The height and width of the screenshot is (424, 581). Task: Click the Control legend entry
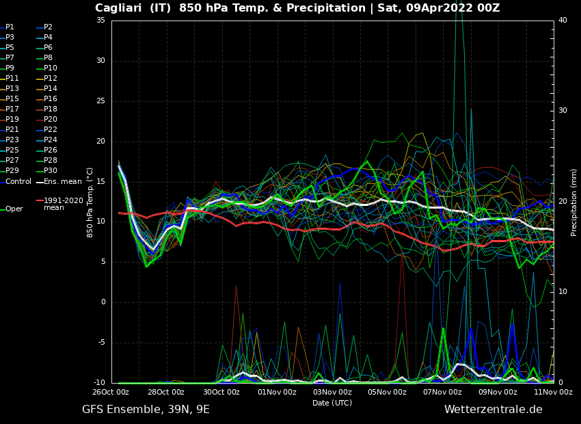18,181
